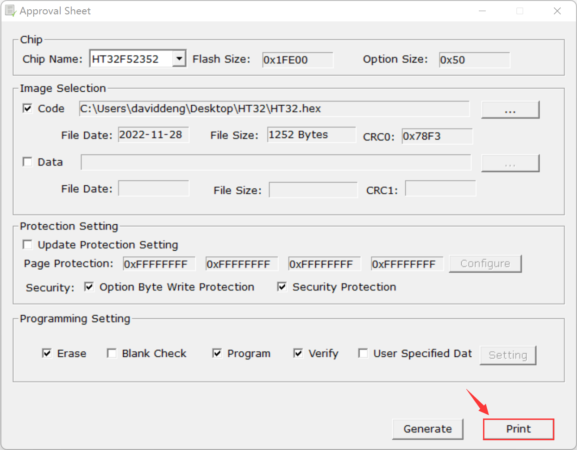577x450 pixels.
Task: Click the File Size field showing 1252 Bytes
Action: point(311,135)
